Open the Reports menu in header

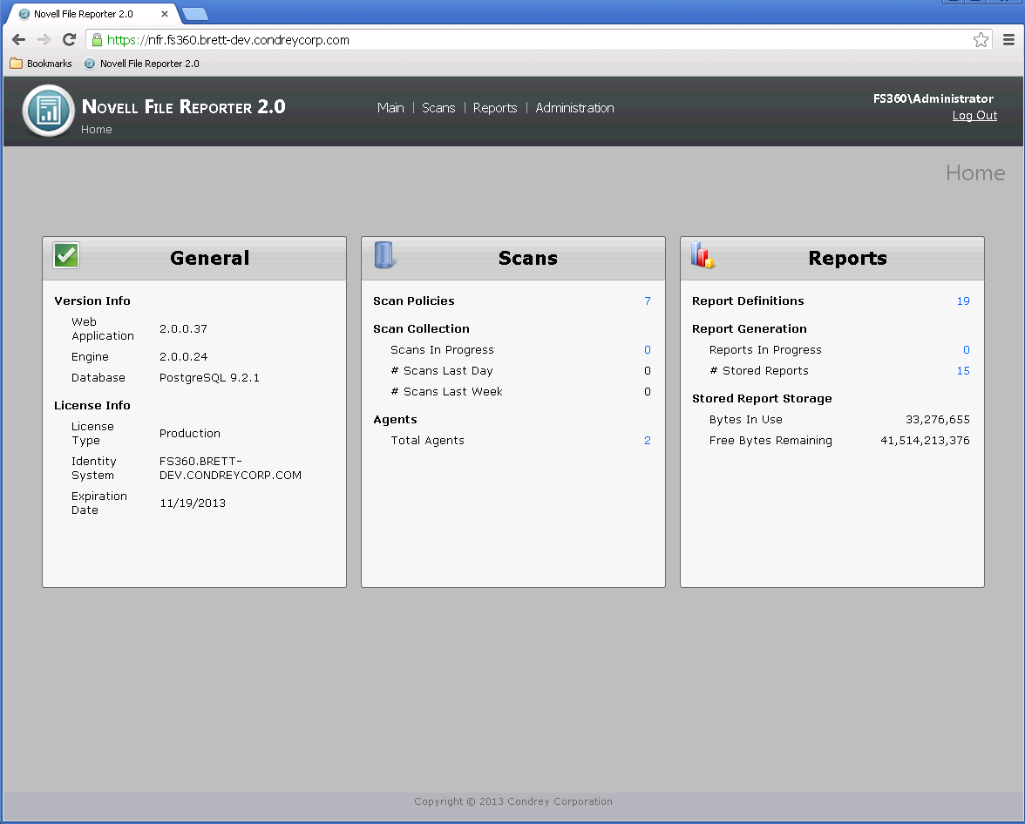(x=495, y=108)
